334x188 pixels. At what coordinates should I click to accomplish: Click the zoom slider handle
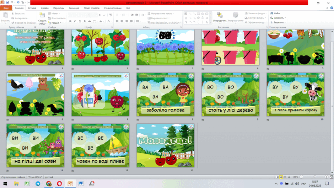315,177
